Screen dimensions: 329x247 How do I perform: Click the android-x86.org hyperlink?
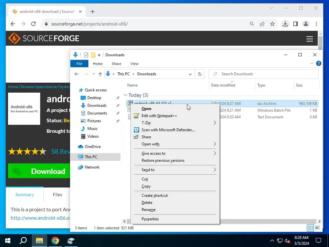coord(40,218)
